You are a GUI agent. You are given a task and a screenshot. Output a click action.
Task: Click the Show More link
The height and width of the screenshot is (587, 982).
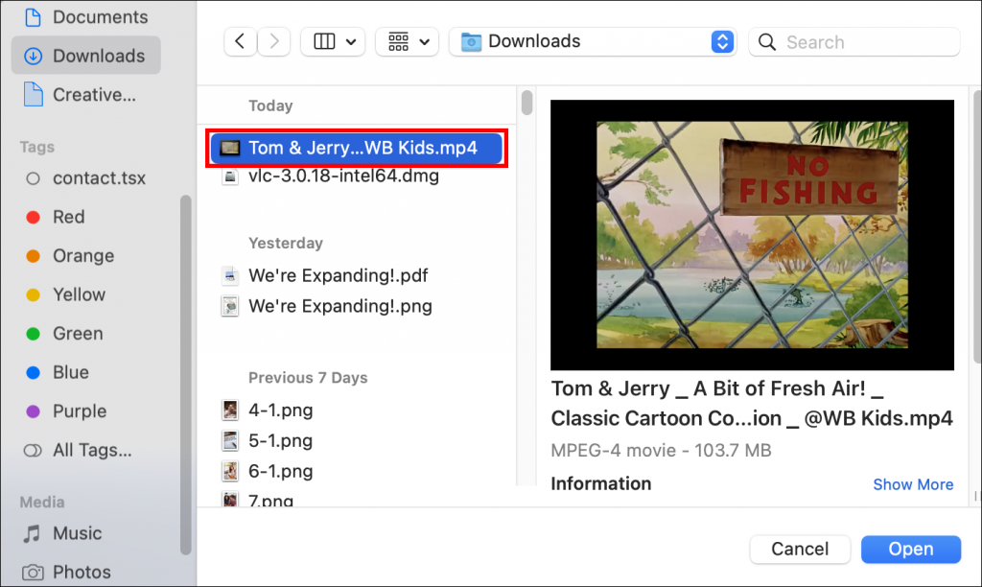coord(913,484)
